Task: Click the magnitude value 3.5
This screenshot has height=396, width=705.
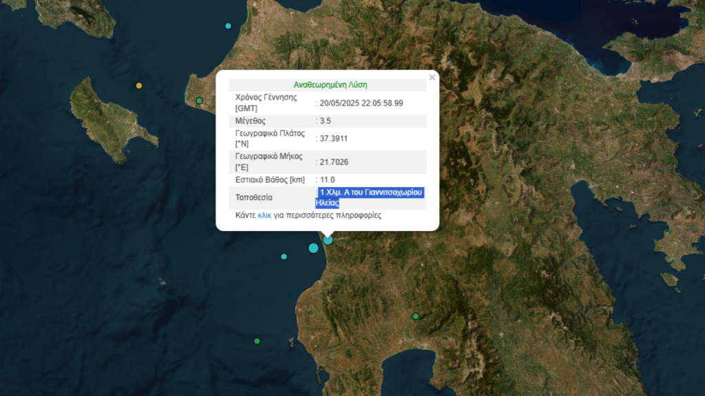Action: click(x=325, y=121)
